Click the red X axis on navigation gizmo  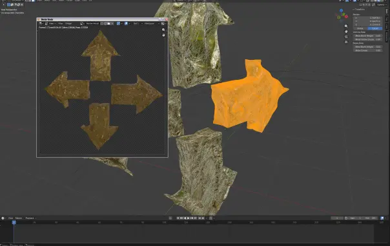tap(346, 17)
